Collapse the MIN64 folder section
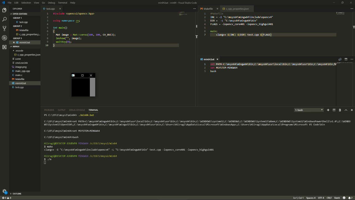The height and width of the screenshot is (200, 355). pyautogui.click(x=16, y=46)
